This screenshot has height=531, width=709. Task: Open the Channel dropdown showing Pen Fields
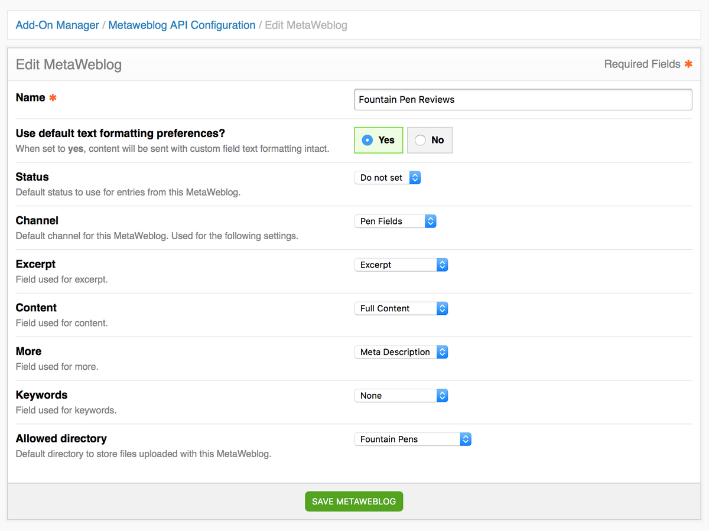click(x=395, y=221)
